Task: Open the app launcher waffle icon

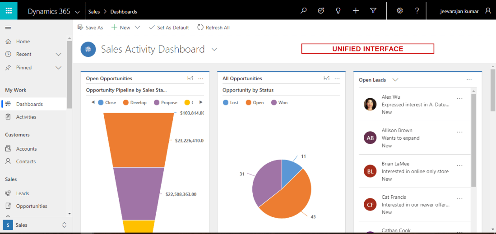Action: click(9, 10)
